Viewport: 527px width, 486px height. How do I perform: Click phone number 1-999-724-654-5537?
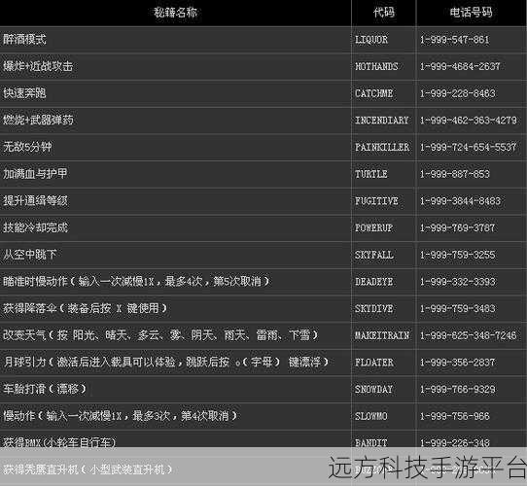469,147
